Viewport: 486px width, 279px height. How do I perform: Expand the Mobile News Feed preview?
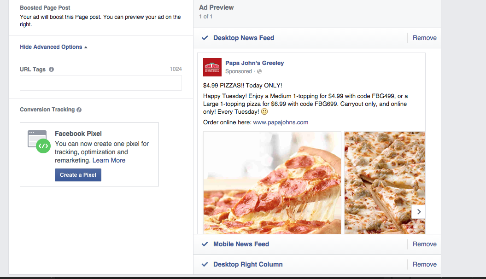(x=241, y=244)
